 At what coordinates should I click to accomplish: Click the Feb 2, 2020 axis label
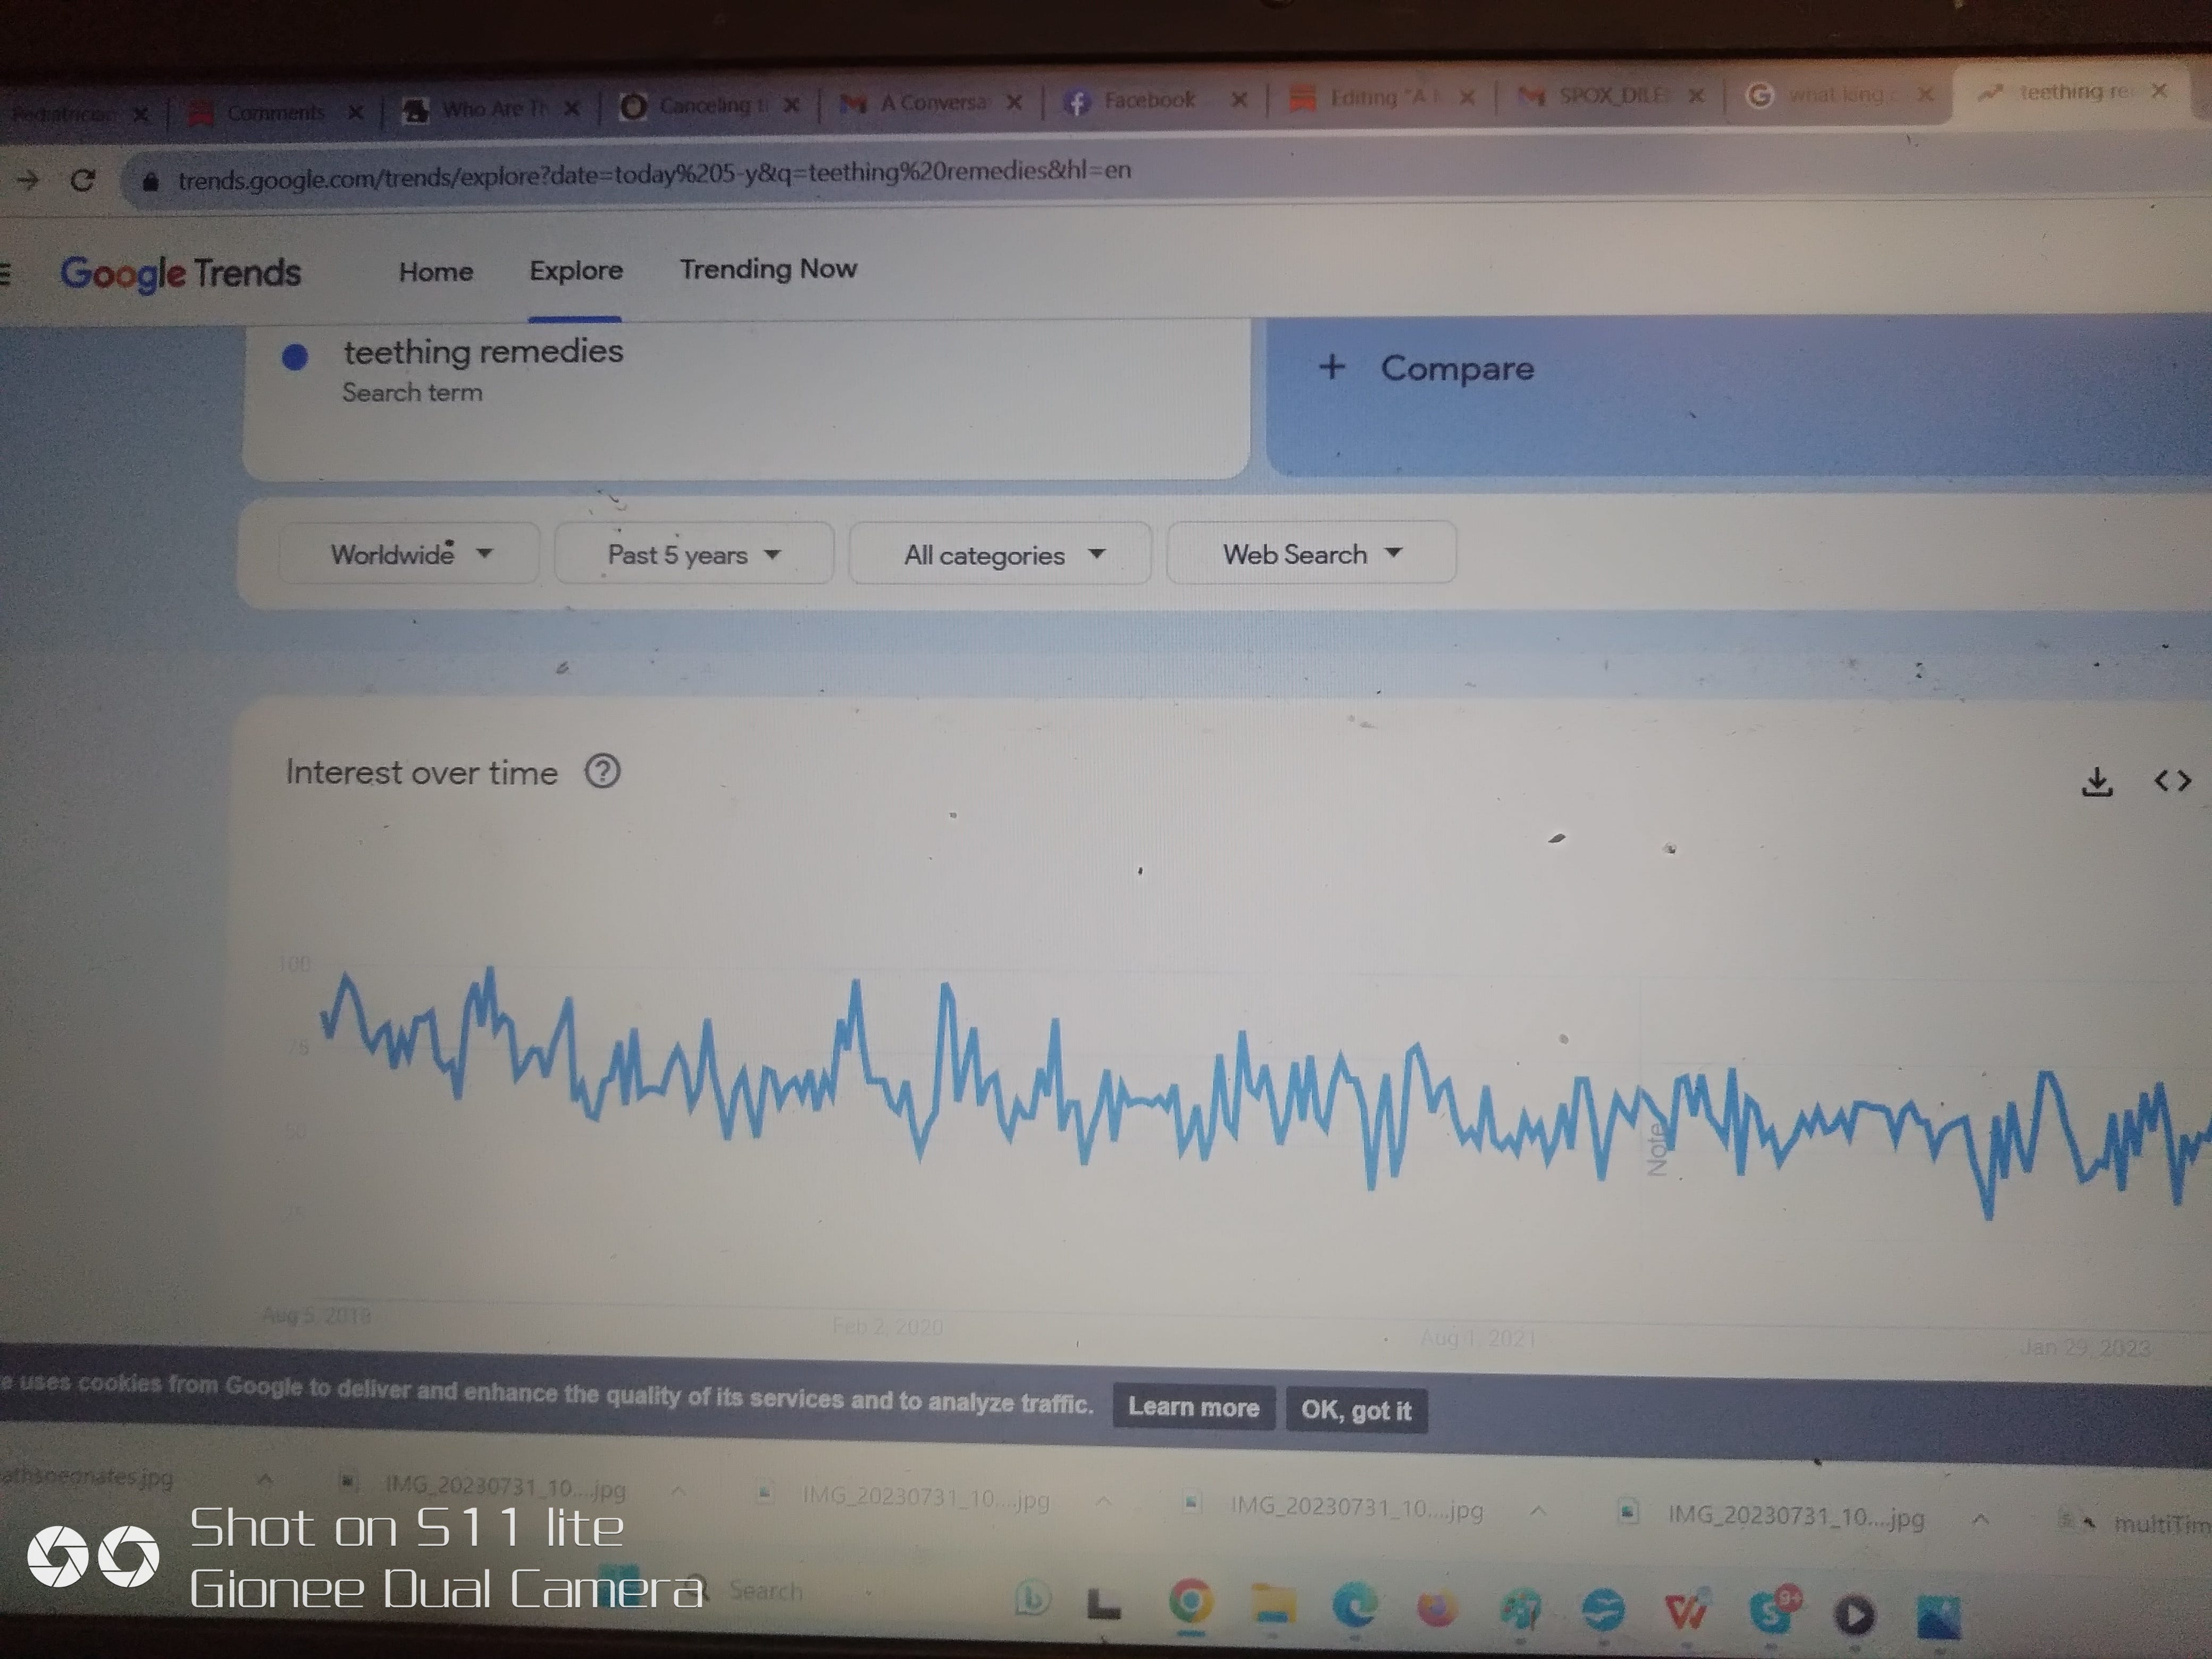coord(887,1326)
